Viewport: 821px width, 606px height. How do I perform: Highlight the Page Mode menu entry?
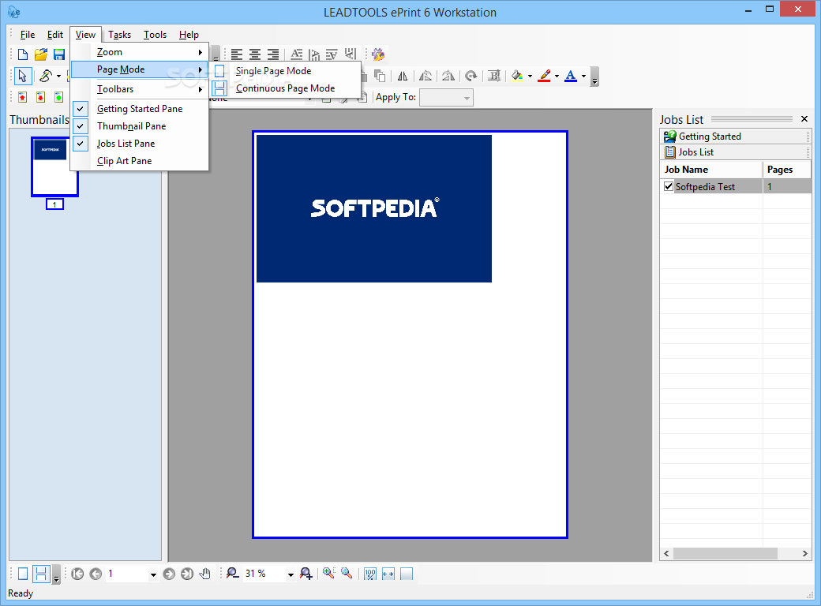139,69
